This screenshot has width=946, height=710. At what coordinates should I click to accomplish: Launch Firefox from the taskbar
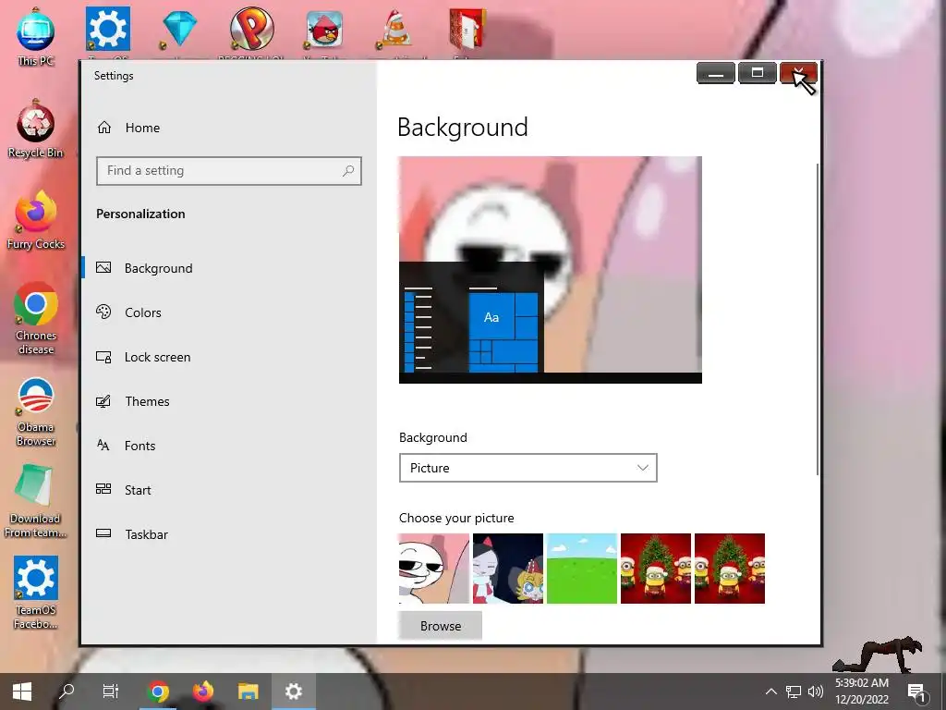(x=203, y=692)
